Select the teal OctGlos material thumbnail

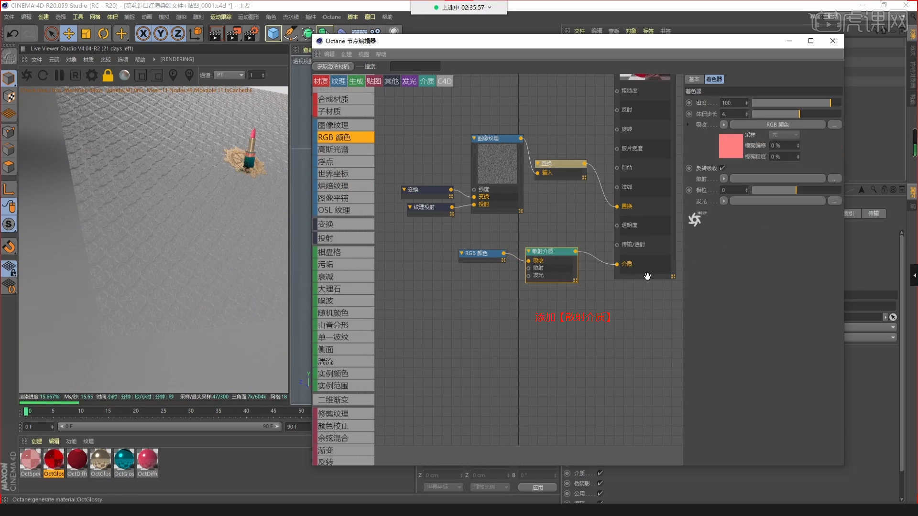[124, 462]
